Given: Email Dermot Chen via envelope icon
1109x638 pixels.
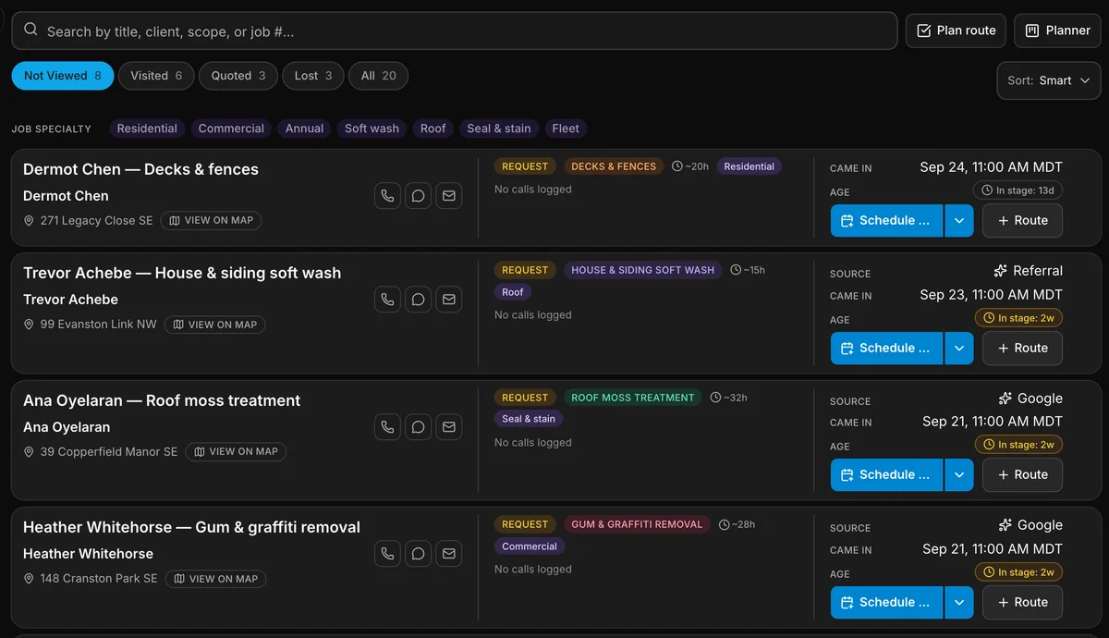Looking at the screenshot, I should [x=449, y=196].
